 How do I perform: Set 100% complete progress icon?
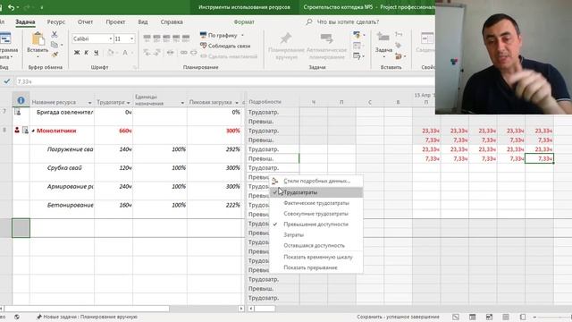[x=186, y=38]
